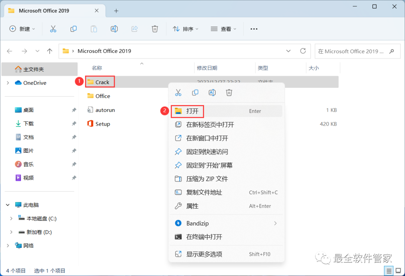Click the Paste icon in the toolbar
The image size is (405, 276).
tap(94, 29)
